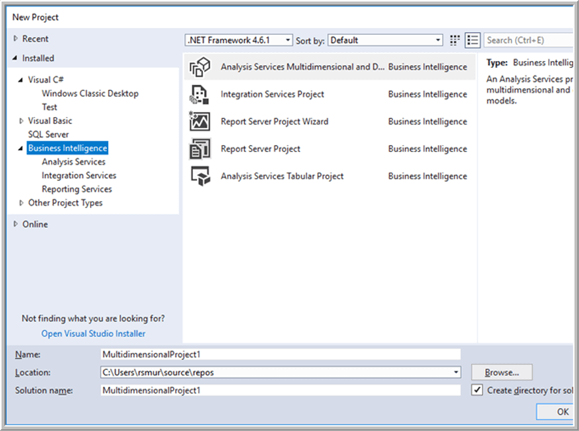Screen dimensions: 579x431
Task: Open the Sort by Default dropdown
Action: tap(385, 40)
